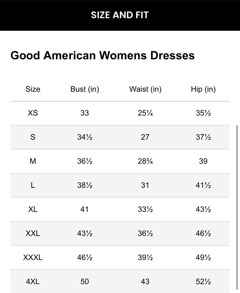Click the Good American Womens Dresses heading
This screenshot has height=293, width=240.
point(103,55)
